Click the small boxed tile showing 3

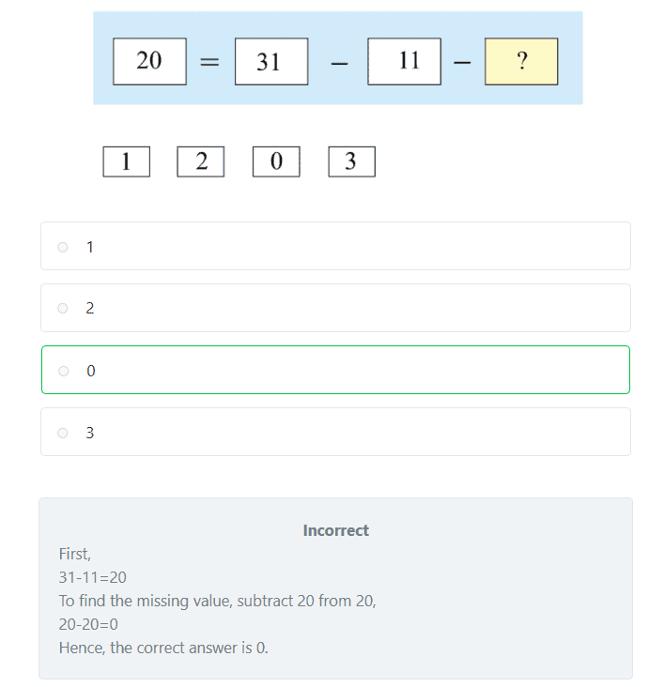coord(351,161)
